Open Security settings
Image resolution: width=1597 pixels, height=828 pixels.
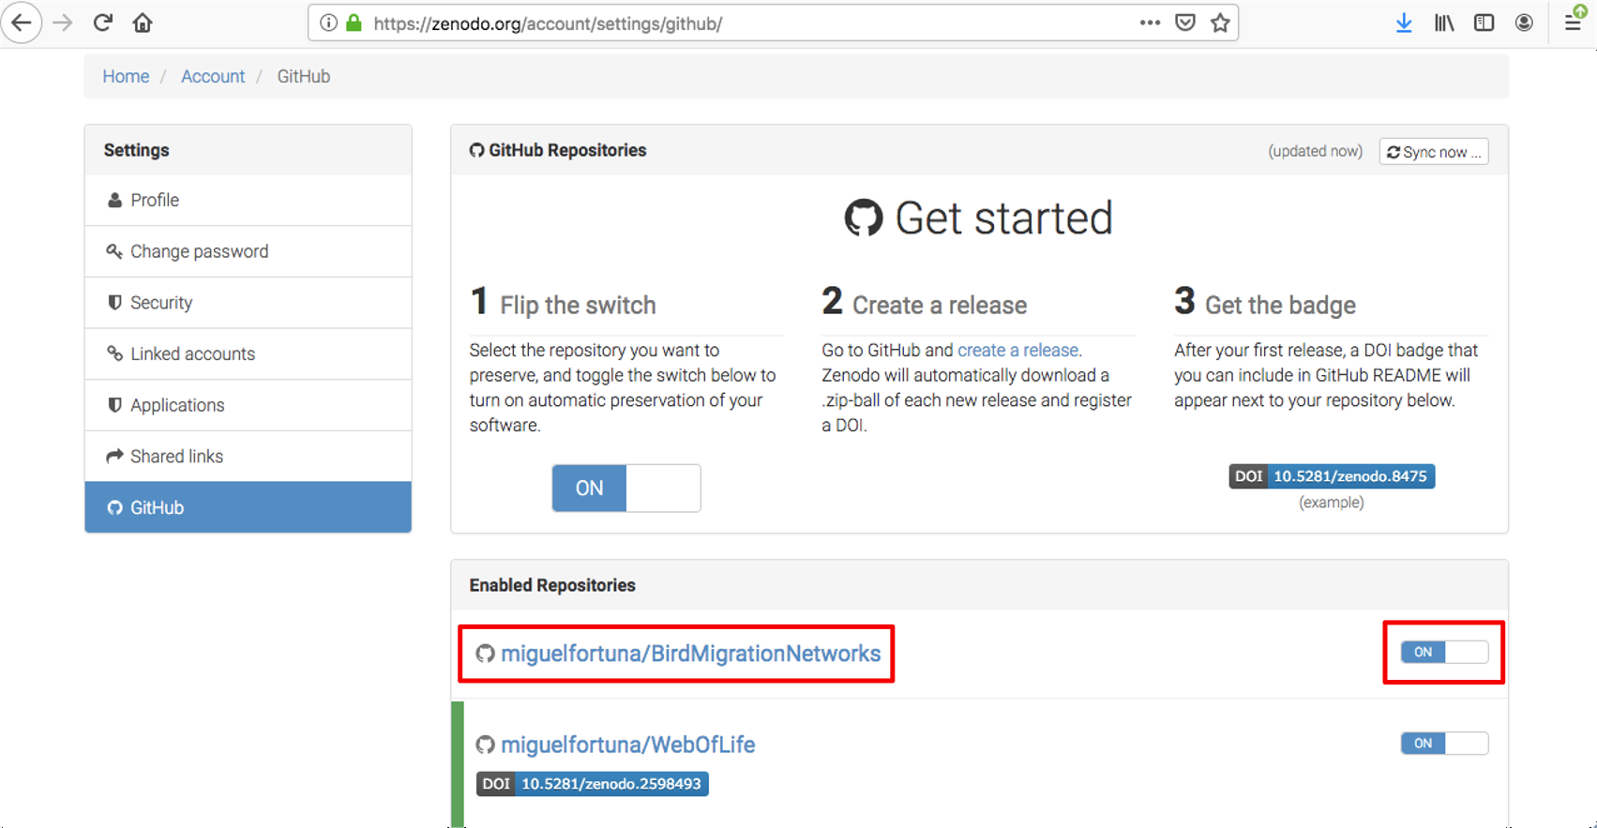[x=248, y=303]
